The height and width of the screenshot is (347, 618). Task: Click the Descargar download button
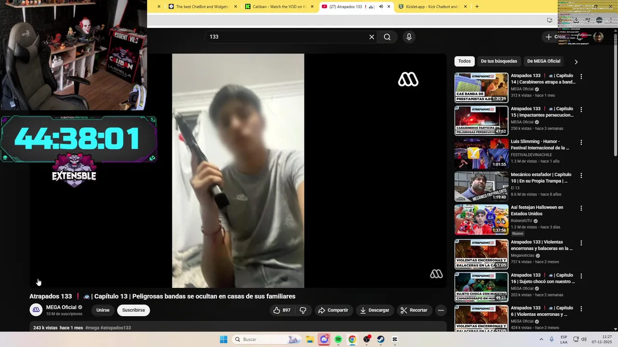coord(375,310)
